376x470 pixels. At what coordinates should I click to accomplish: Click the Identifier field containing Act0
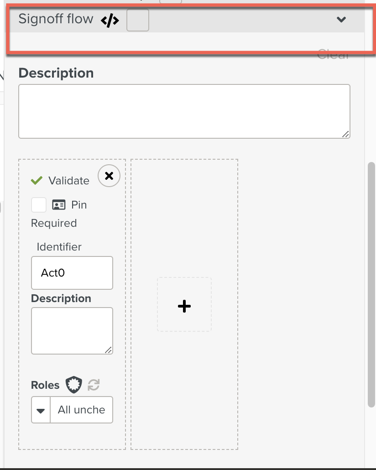[72, 273]
